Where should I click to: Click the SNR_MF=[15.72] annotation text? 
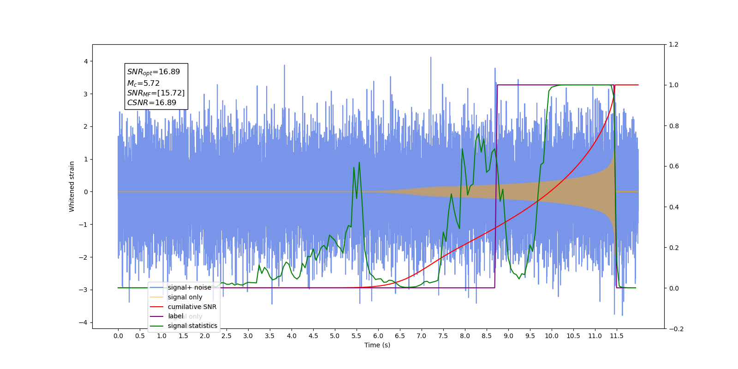pyautogui.click(x=156, y=93)
